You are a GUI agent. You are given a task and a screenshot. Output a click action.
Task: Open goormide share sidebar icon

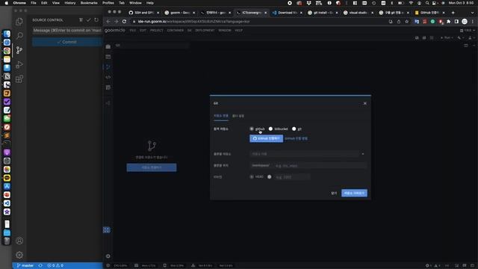point(108,103)
